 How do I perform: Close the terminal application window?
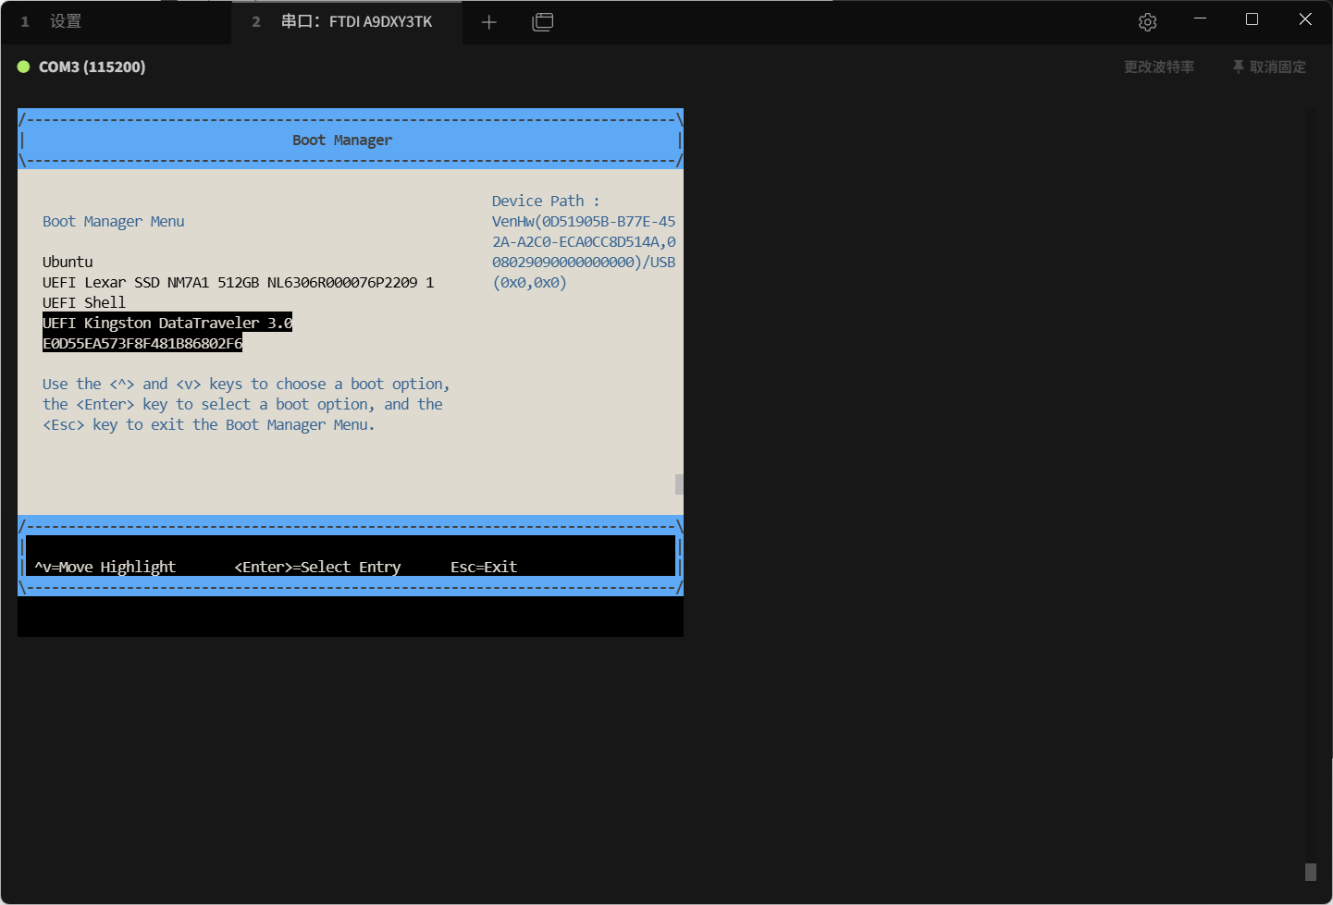coord(1305,19)
